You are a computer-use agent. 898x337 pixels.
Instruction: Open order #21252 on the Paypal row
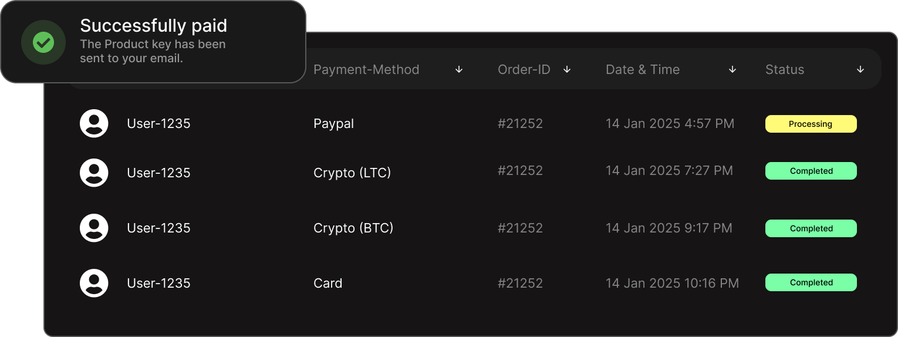click(520, 123)
